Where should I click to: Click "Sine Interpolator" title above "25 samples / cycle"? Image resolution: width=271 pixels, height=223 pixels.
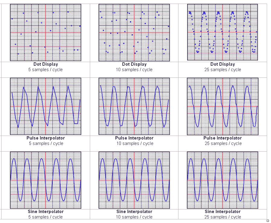click(x=222, y=212)
